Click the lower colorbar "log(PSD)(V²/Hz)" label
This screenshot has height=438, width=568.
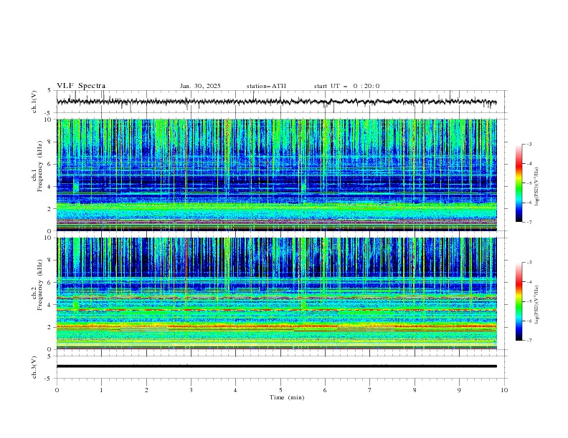click(536, 305)
